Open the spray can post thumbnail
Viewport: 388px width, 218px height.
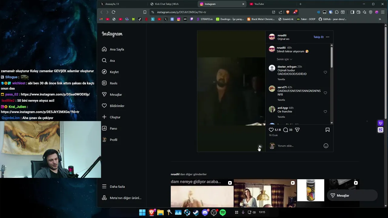pos(311,193)
